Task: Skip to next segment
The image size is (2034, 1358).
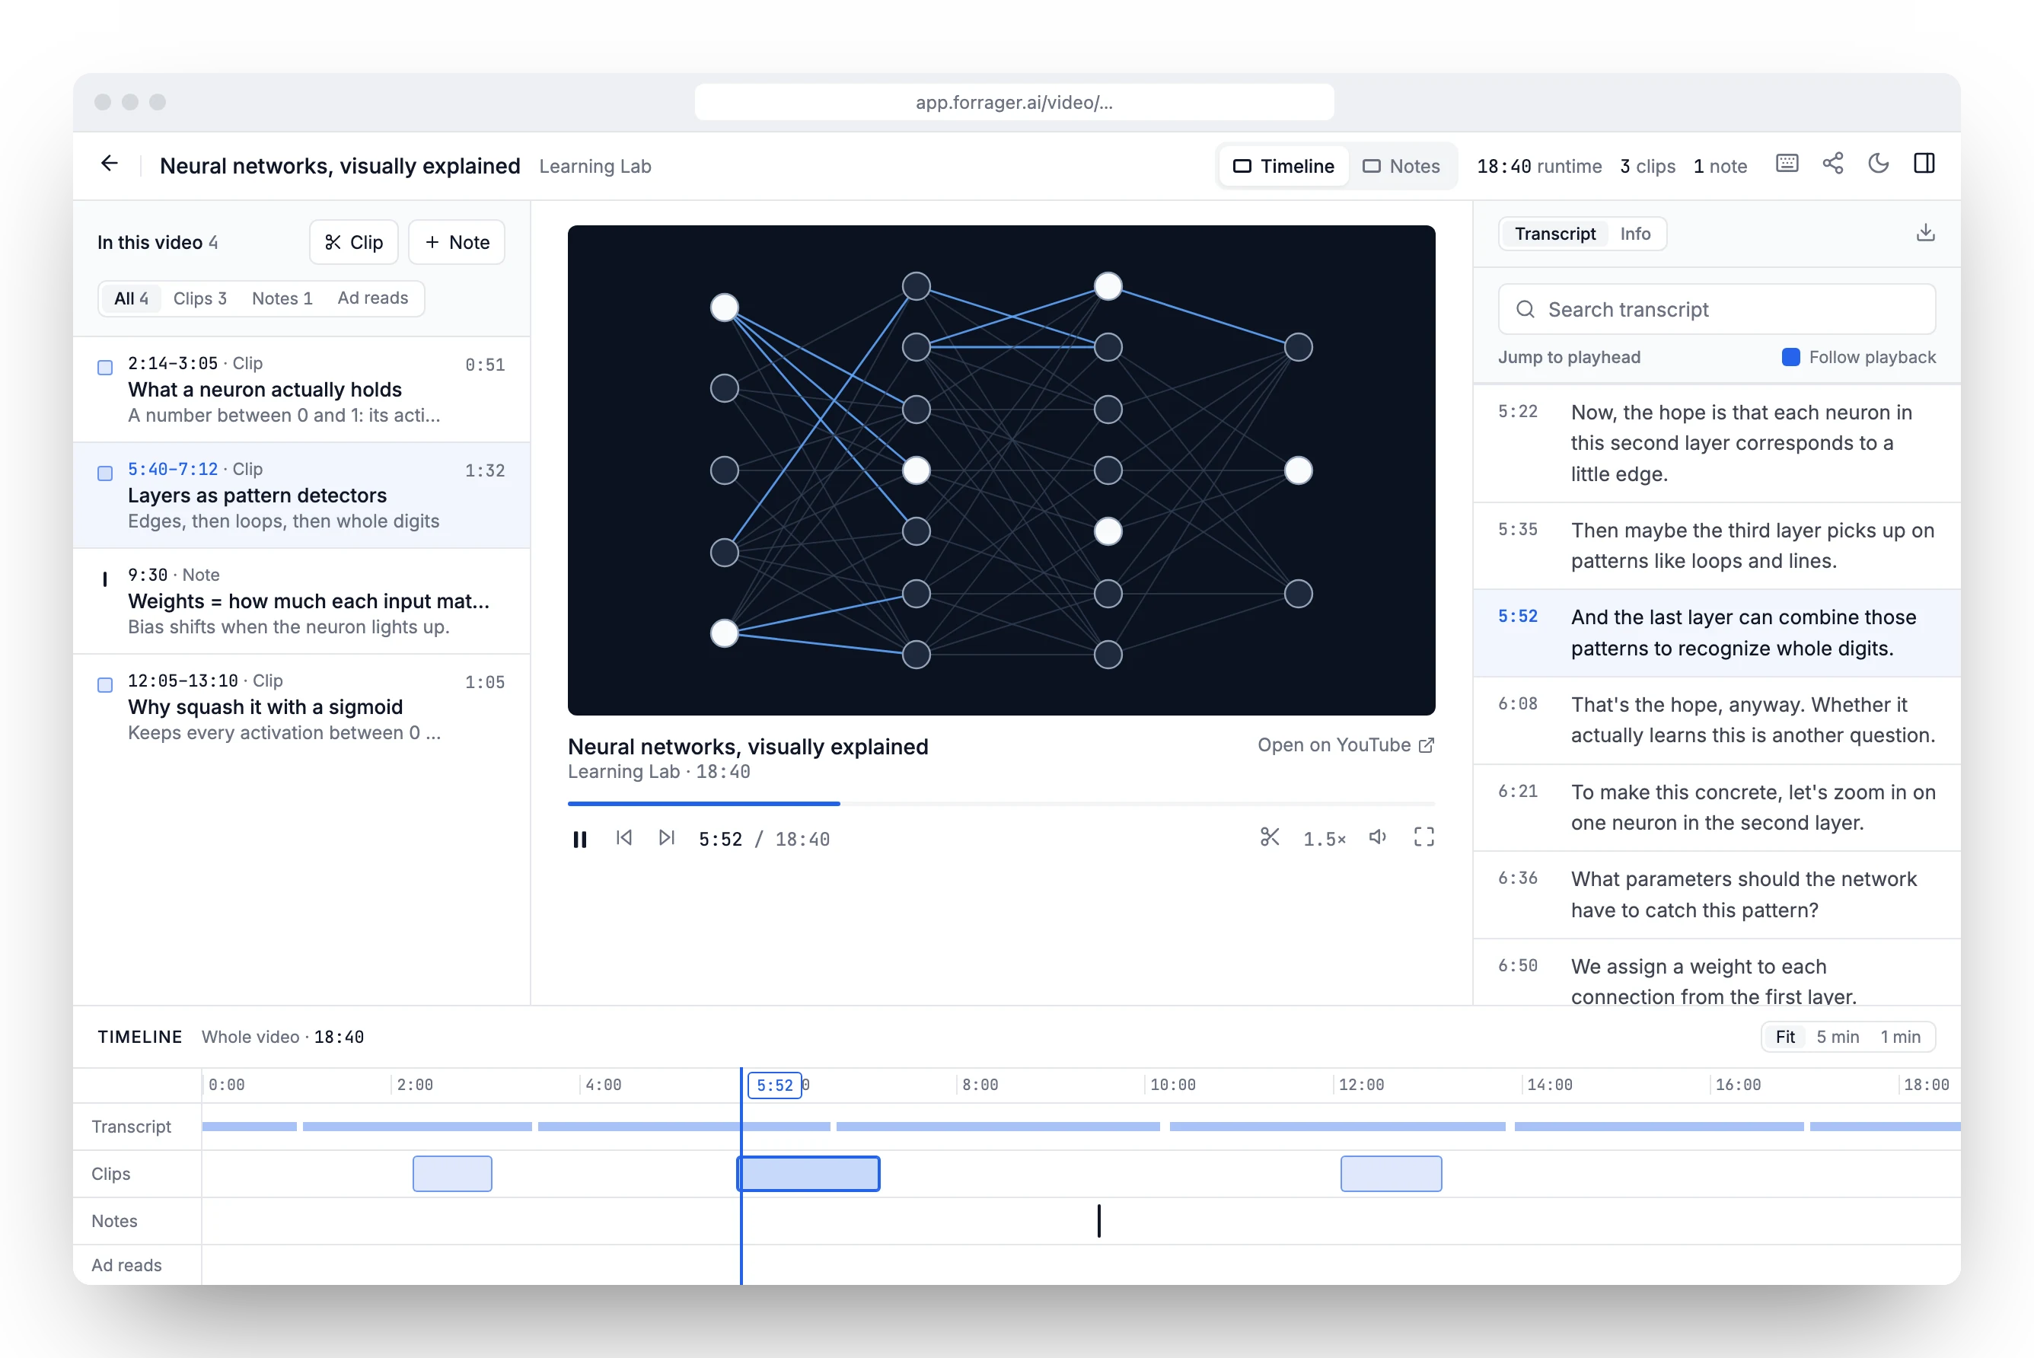Action: tap(666, 837)
